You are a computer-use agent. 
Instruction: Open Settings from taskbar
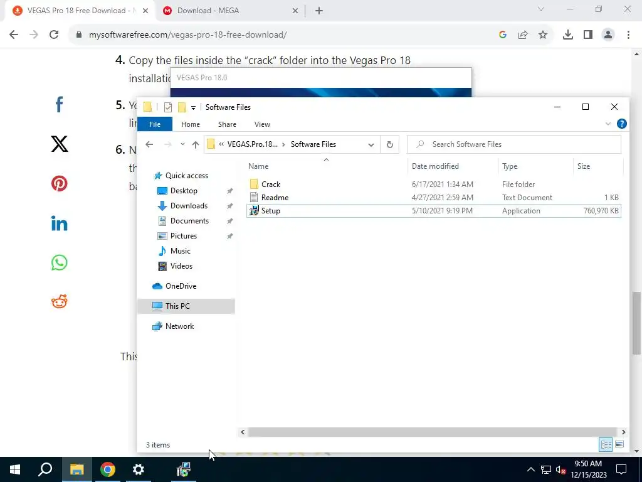tap(139, 469)
